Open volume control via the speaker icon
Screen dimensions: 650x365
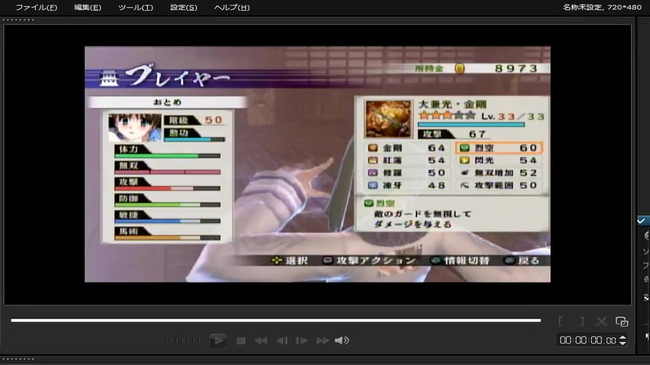pyautogui.click(x=342, y=341)
